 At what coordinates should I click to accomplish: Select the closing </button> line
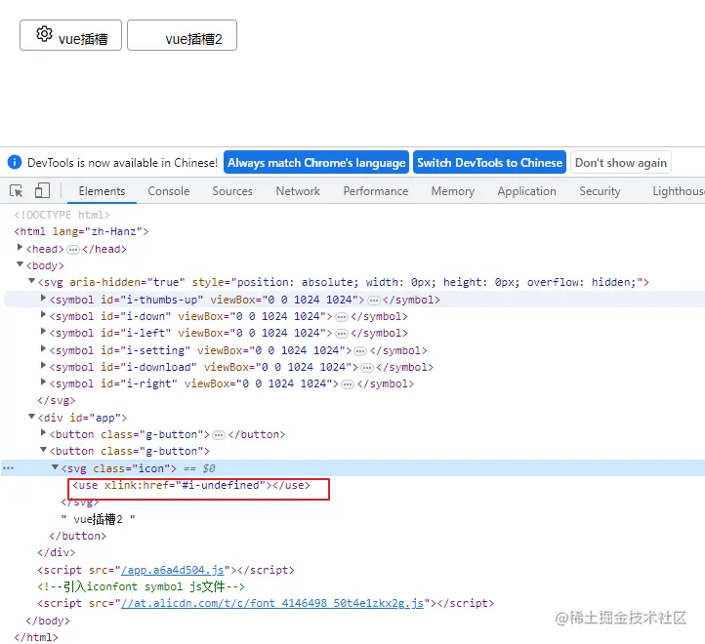[78, 536]
